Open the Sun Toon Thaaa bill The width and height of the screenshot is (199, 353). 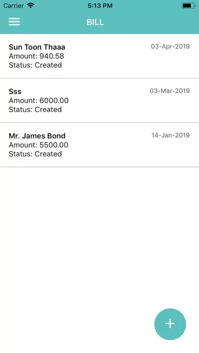(99, 56)
